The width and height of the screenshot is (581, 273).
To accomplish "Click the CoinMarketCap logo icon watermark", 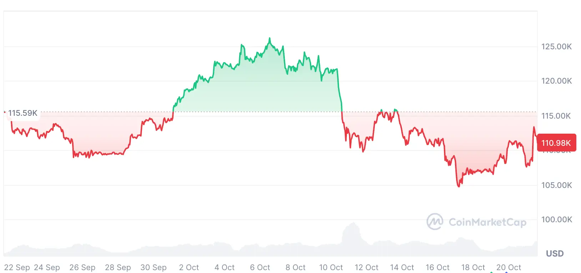I will coord(435,222).
